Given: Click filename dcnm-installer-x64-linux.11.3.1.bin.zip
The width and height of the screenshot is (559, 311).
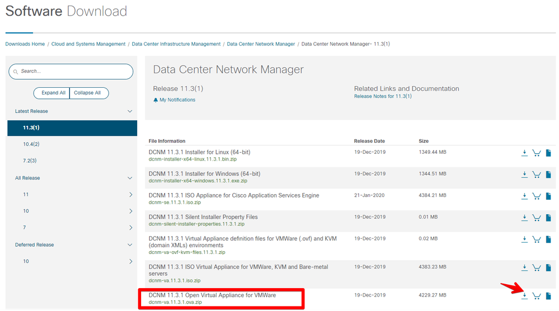Looking at the screenshot, I should click(x=192, y=159).
